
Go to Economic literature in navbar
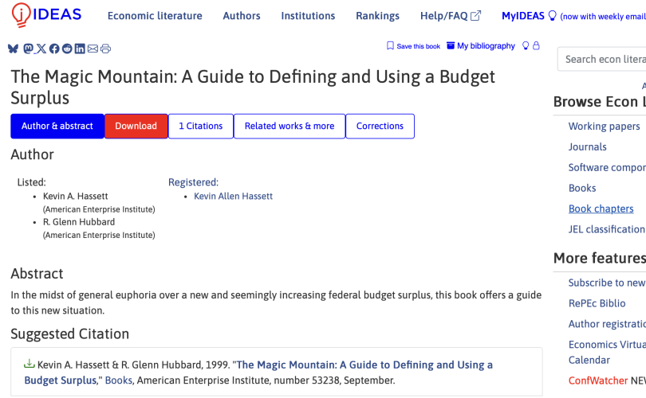point(155,16)
